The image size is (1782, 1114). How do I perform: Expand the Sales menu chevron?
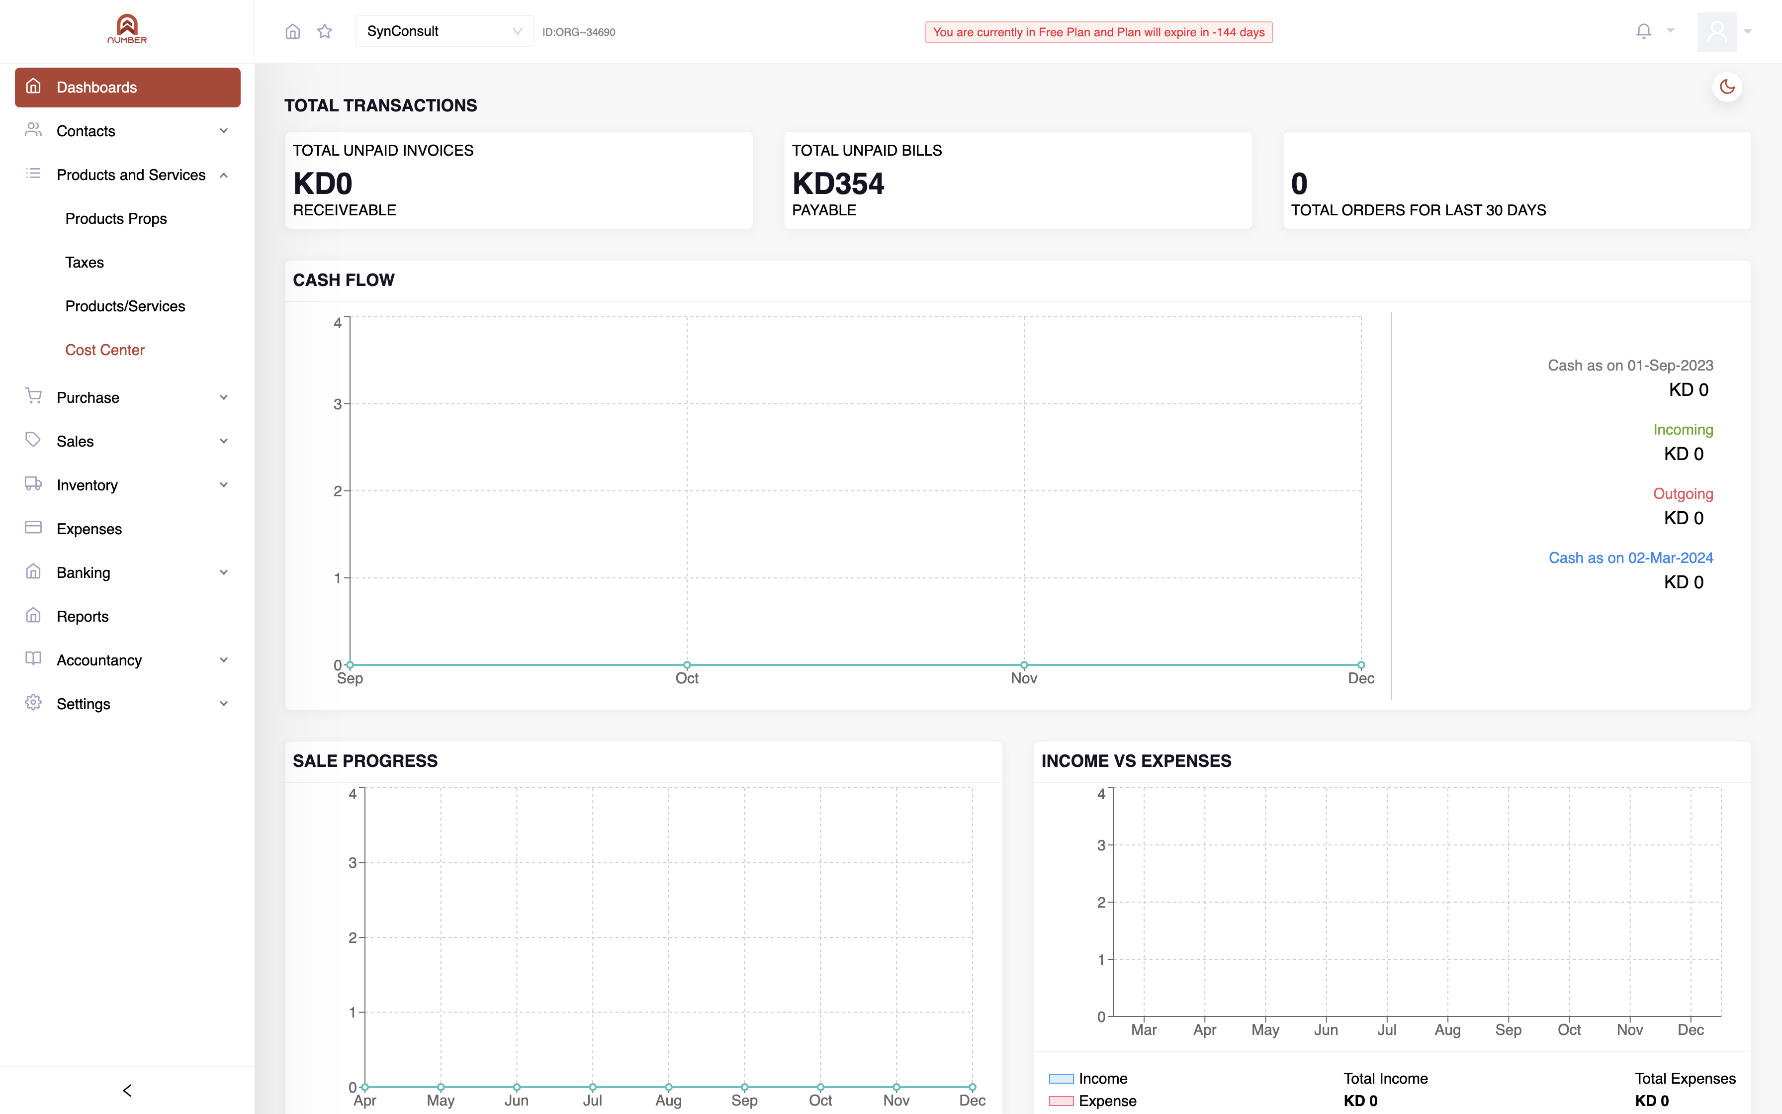(224, 441)
